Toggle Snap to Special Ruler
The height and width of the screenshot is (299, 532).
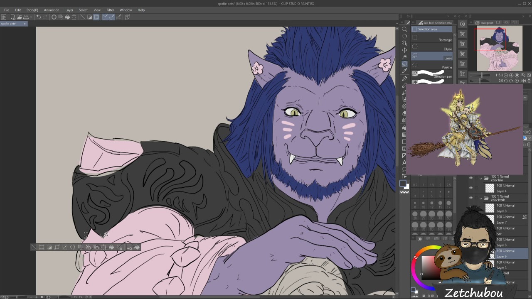coord(111,17)
